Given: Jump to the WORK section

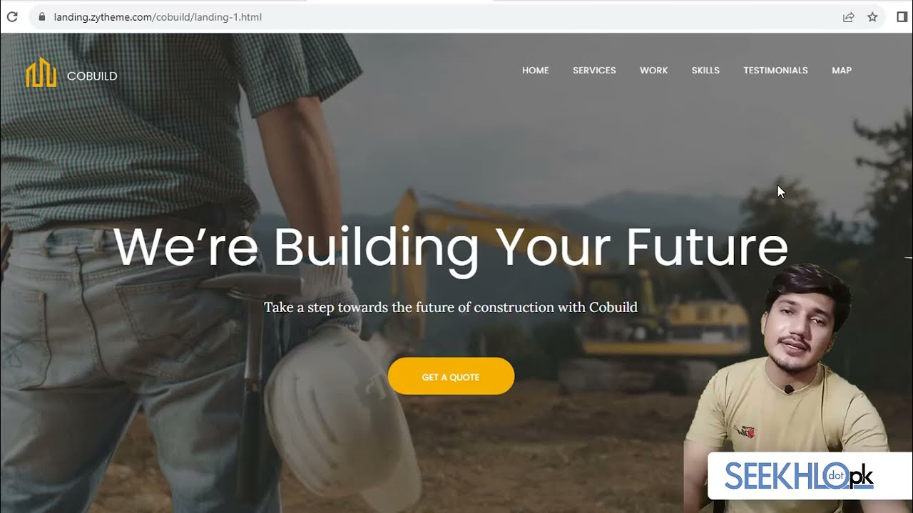Looking at the screenshot, I should 653,71.
